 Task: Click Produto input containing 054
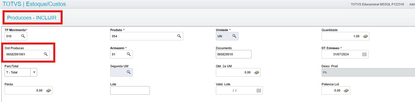tap(147, 36)
